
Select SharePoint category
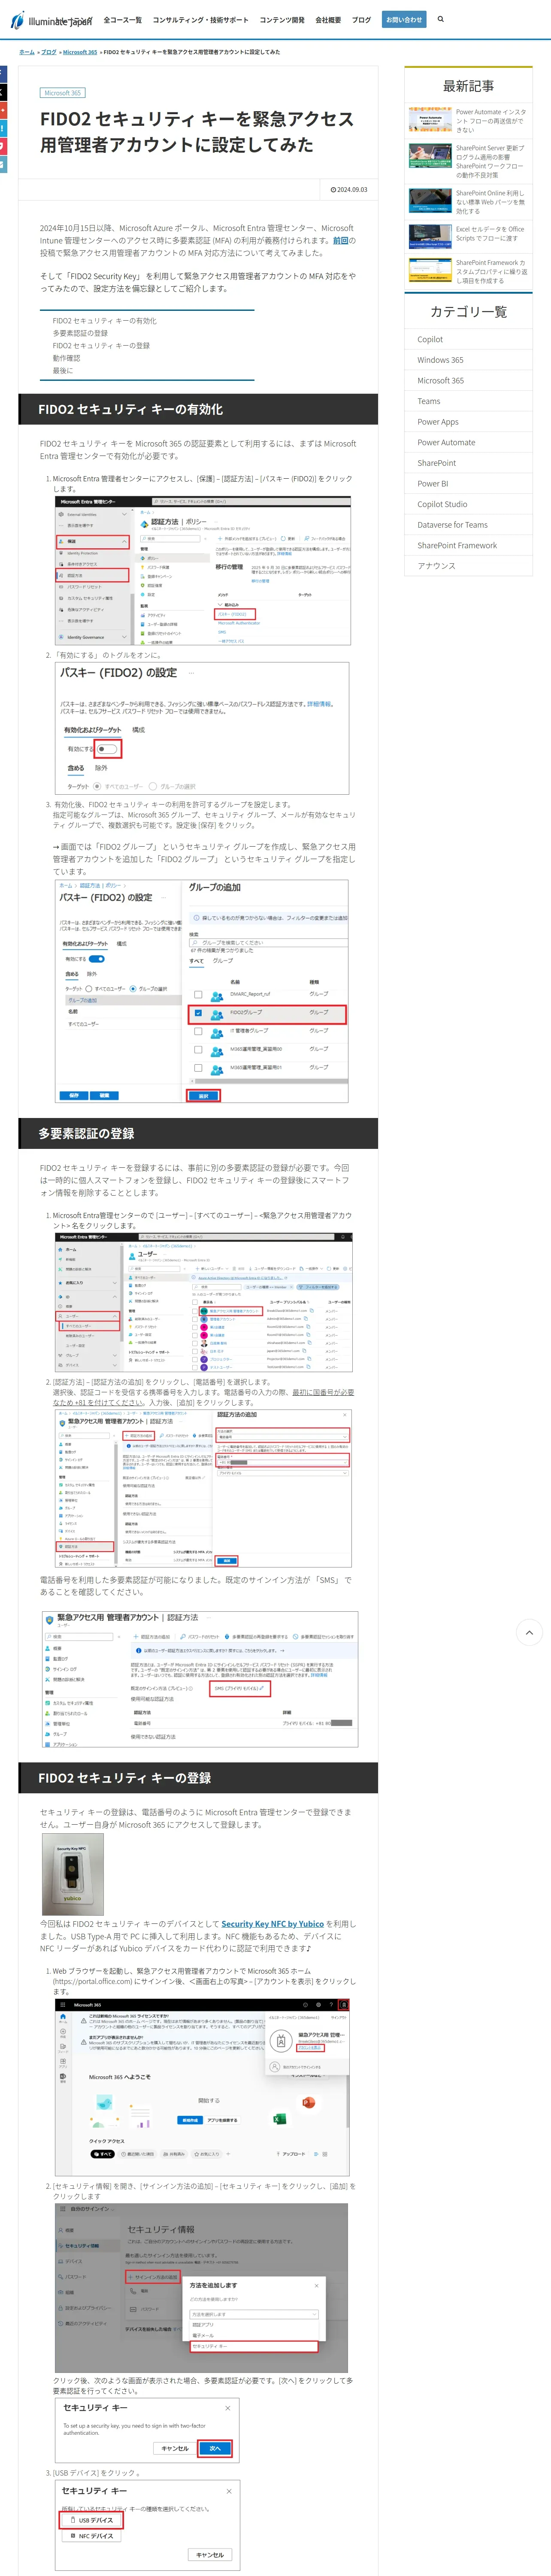(468, 463)
